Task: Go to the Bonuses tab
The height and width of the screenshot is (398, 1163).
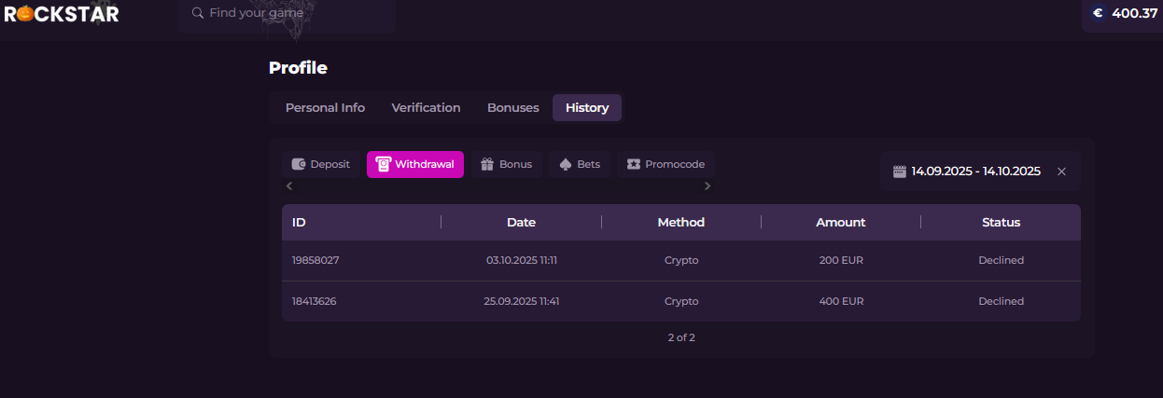Action: (x=512, y=108)
